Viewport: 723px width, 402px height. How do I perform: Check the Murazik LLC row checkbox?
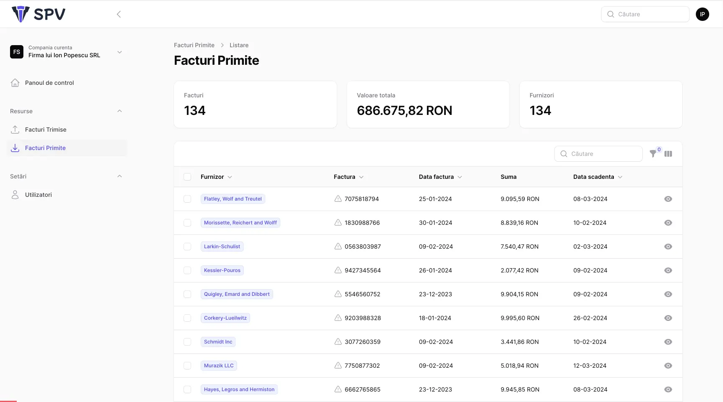coord(187,366)
